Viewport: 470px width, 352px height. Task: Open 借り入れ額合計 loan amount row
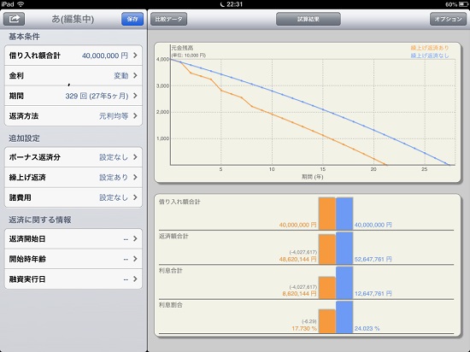[x=73, y=56]
